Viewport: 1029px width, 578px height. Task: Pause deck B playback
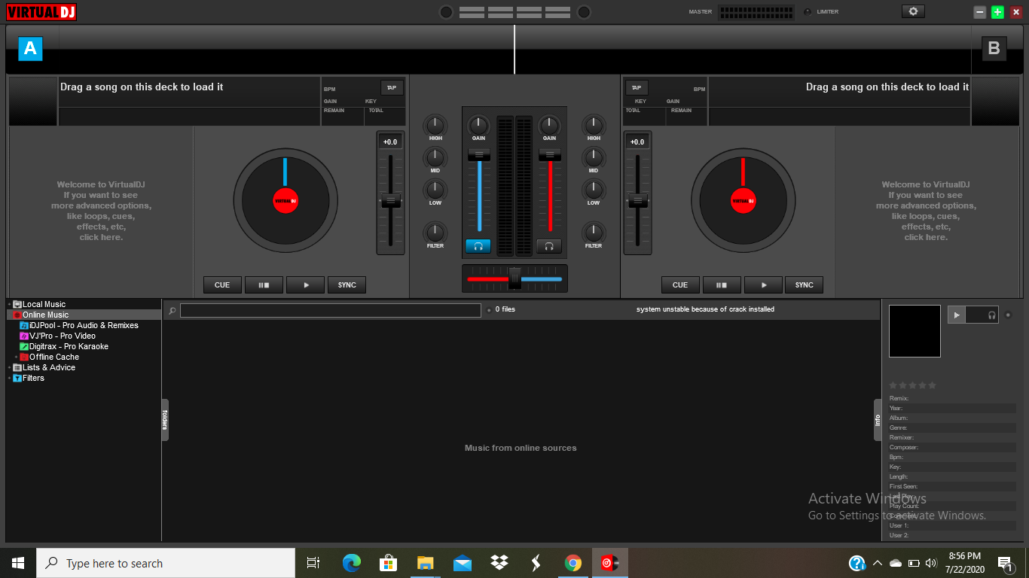(722, 285)
